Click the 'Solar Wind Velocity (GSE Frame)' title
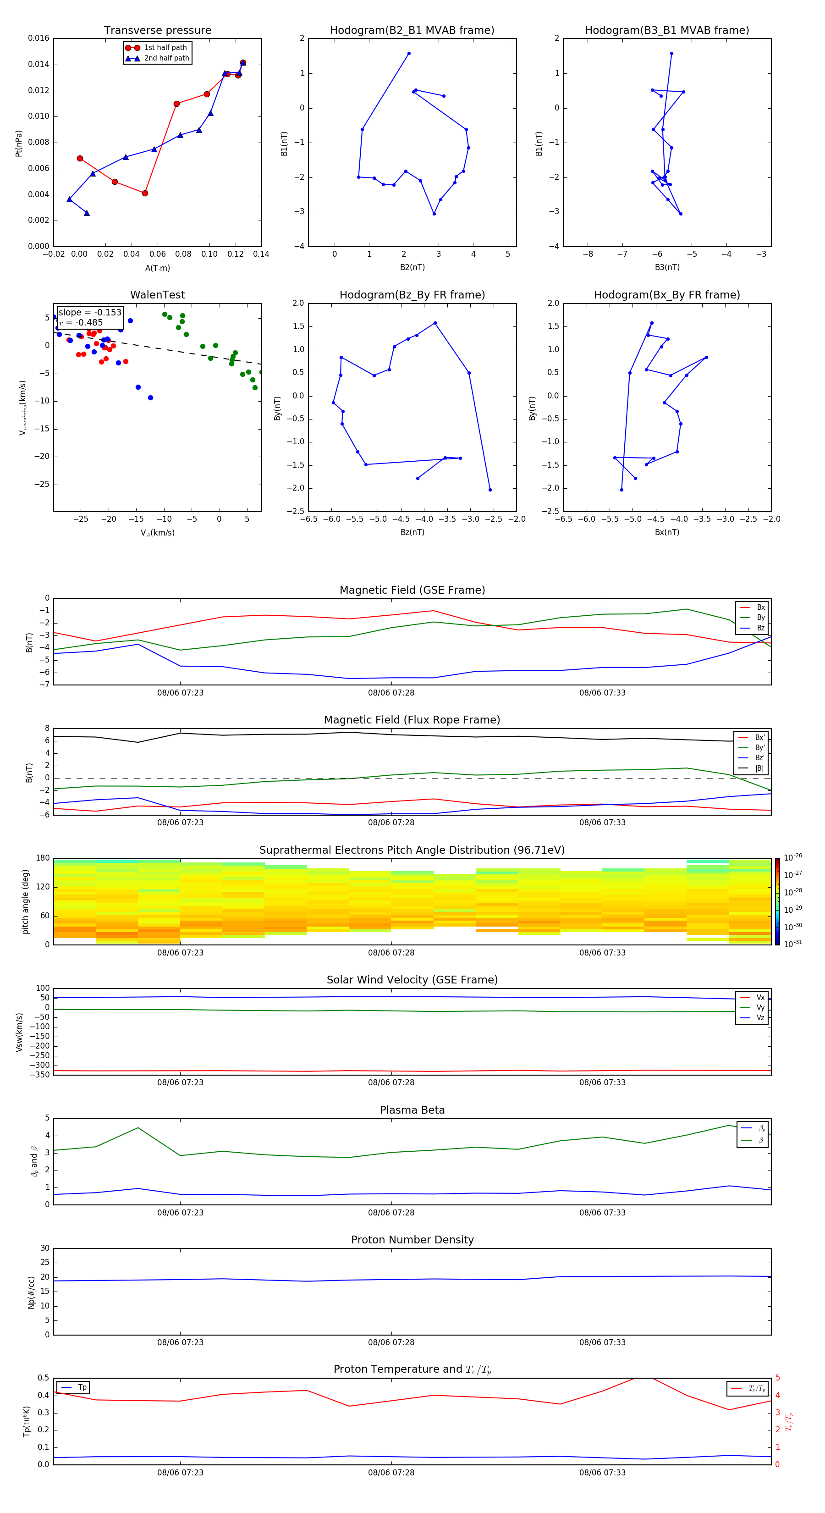The height and width of the screenshot is (1513, 825). (x=412, y=980)
